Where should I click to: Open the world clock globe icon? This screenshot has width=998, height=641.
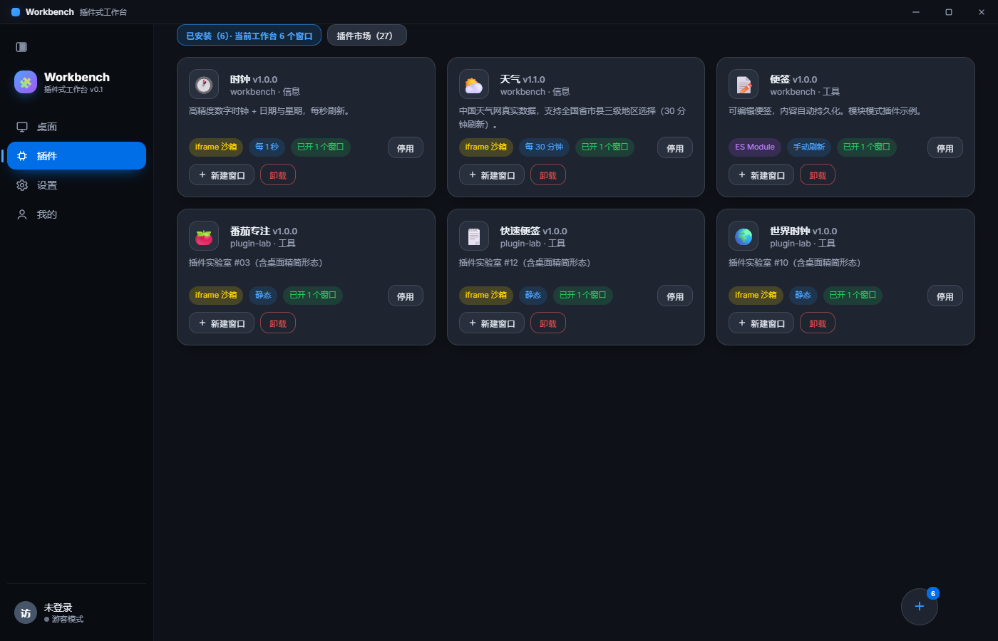[744, 236]
